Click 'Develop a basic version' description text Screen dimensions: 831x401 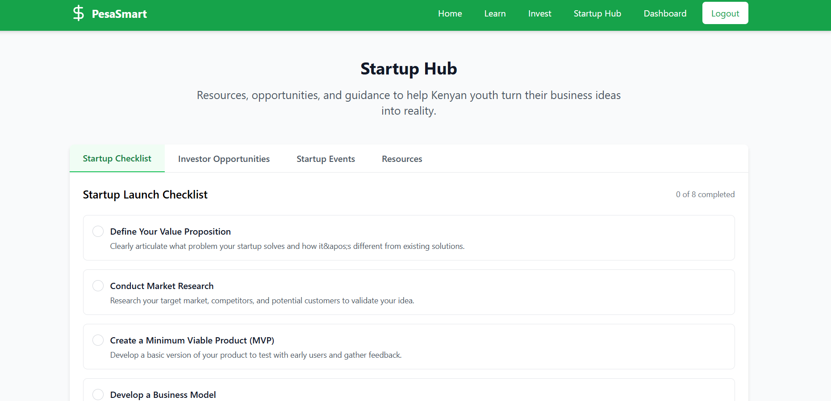(x=256, y=355)
